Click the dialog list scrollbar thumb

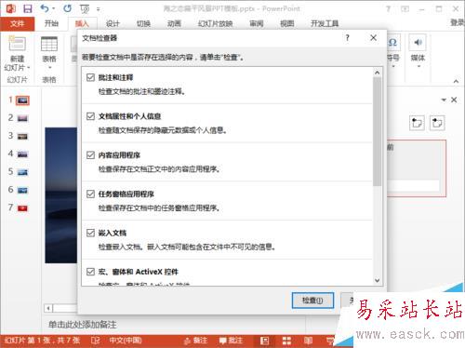tap(378, 131)
